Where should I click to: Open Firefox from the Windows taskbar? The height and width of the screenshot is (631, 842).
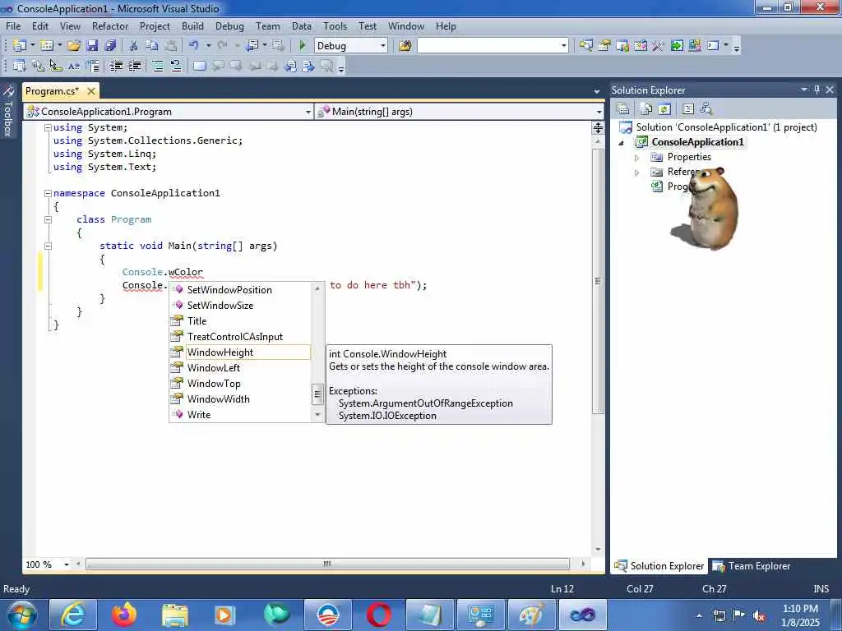click(124, 615)
